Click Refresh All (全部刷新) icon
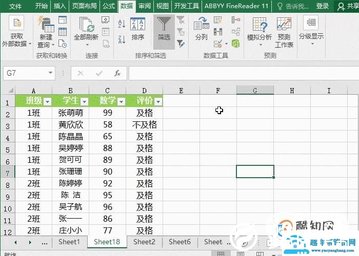359x256 pixels. [86, 25]
